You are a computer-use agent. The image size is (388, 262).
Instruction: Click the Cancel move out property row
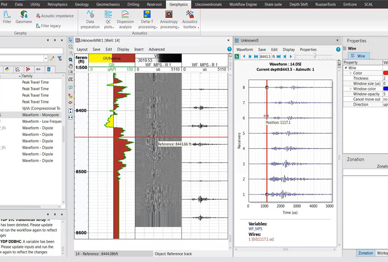[x=365, y=99]
